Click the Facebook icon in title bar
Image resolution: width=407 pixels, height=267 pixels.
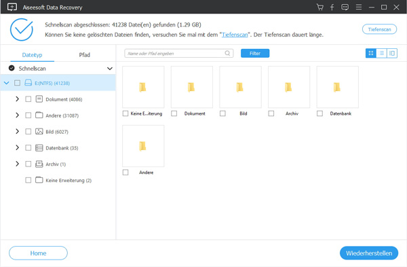click(332, 7)
